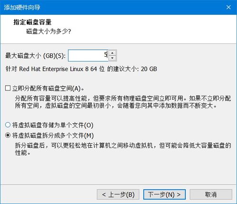Screen dimensions: 237x204
Task: Select the 将虚拟磁盘拆分成多个文件(M) radio circle
Action: (8, 135)
